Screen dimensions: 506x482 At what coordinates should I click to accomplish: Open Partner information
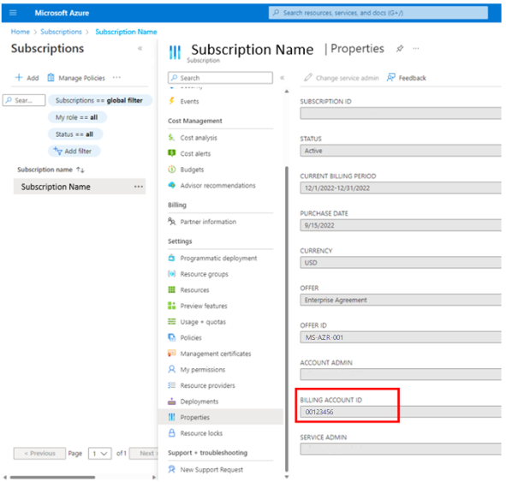coord(208,222)
